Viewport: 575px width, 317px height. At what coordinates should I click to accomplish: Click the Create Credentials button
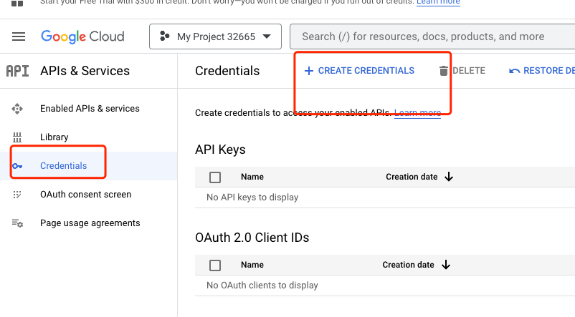pyautogui.click(x=359, y=71)
